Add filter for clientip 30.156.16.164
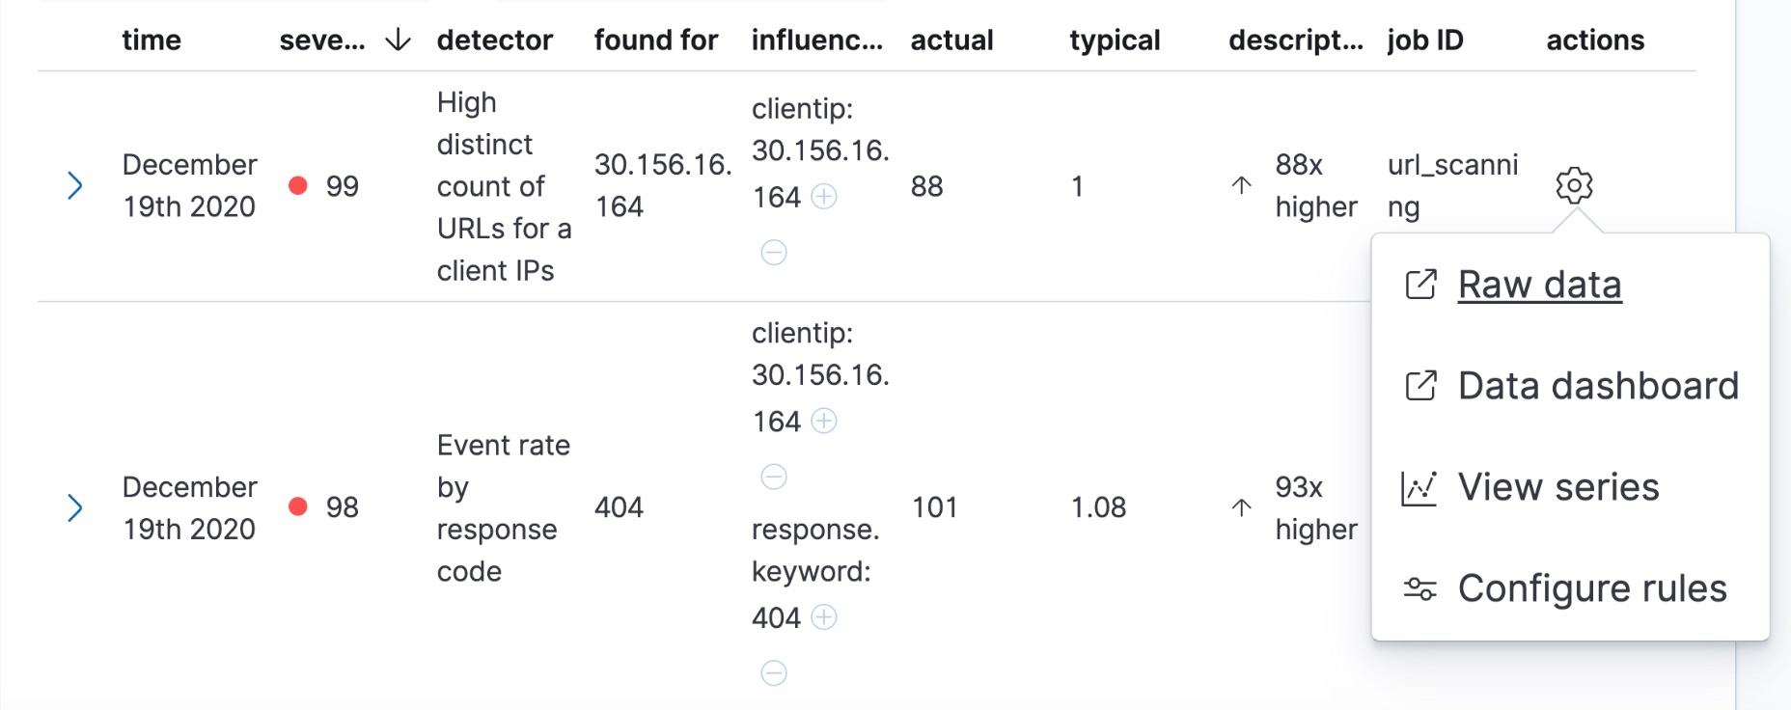Image resolution: width=1791 pixels, height=710 pixels. point(825,197)
